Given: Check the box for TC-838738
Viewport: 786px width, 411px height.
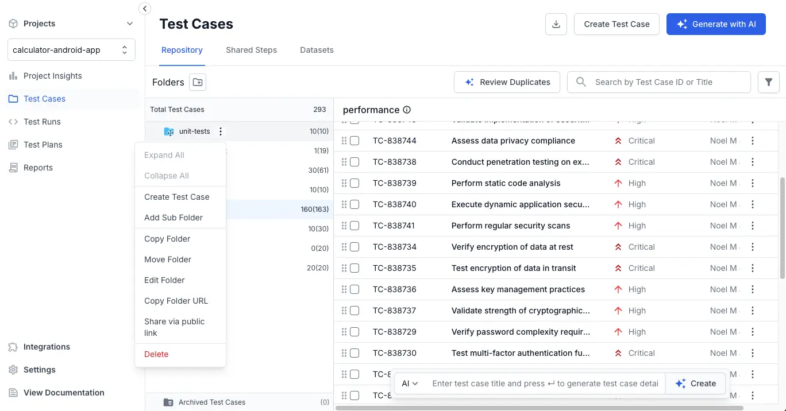Looking at the screenshot, I should point(355,162).
